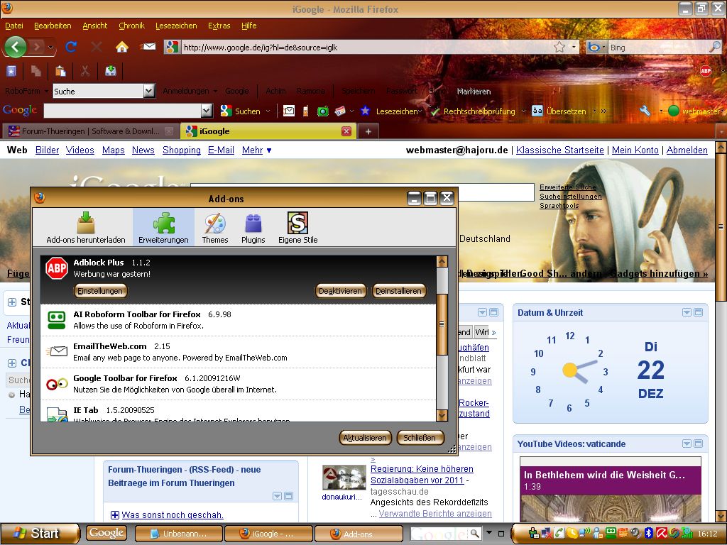
Task: Open the Datei menu
Action: 14,26
